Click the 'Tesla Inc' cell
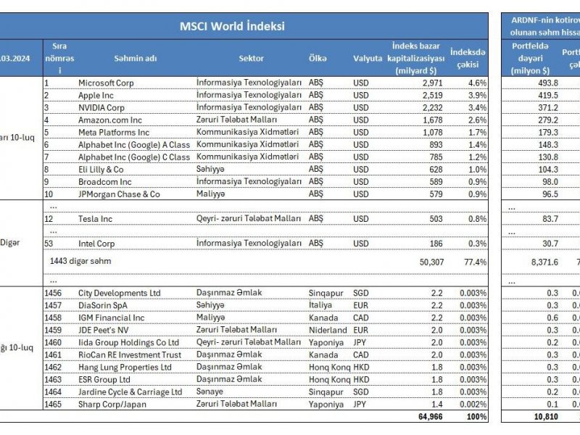580x435 pixels. [x=95, y=219]
